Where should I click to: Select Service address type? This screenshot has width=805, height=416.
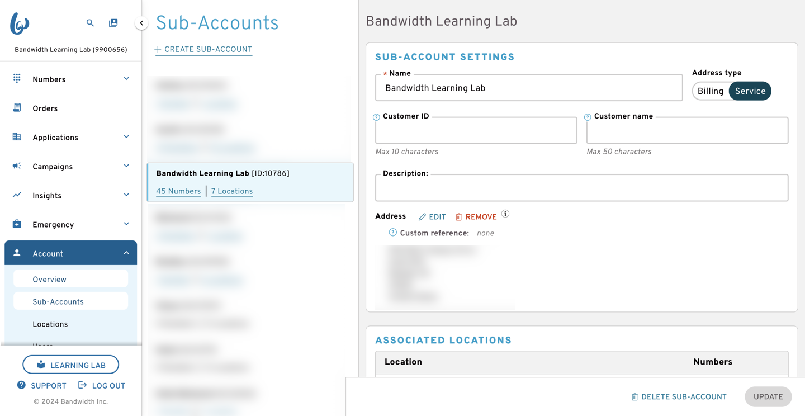coord(750,91)
